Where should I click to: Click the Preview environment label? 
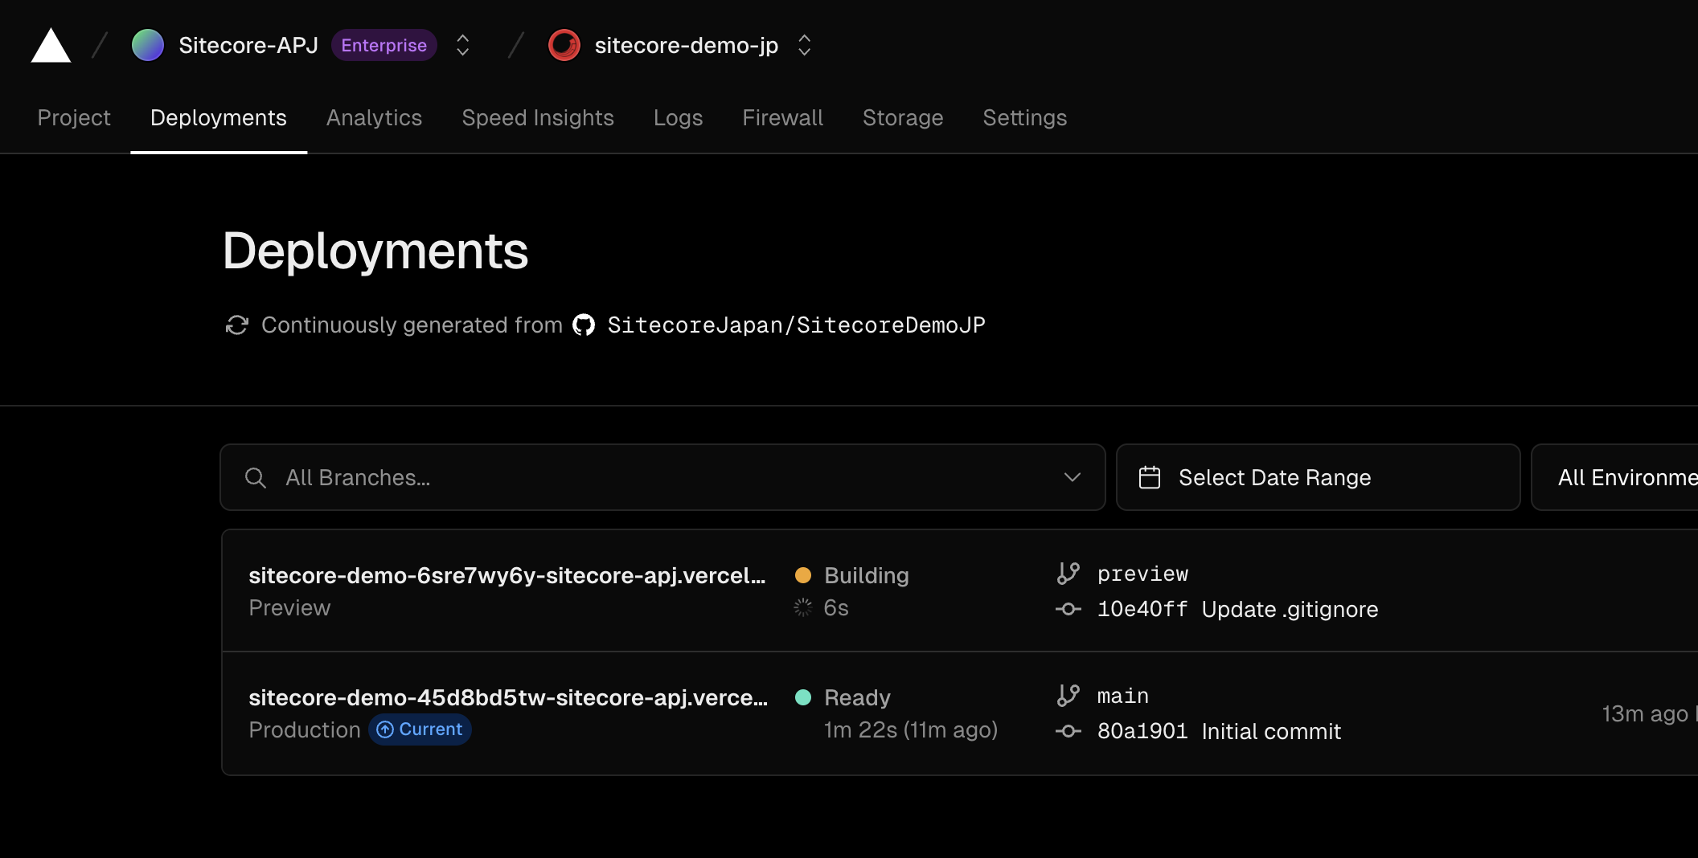[x=289, y=607]
